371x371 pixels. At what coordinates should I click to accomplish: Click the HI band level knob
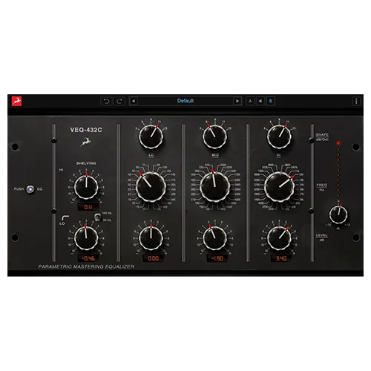[x=279, y=238]
